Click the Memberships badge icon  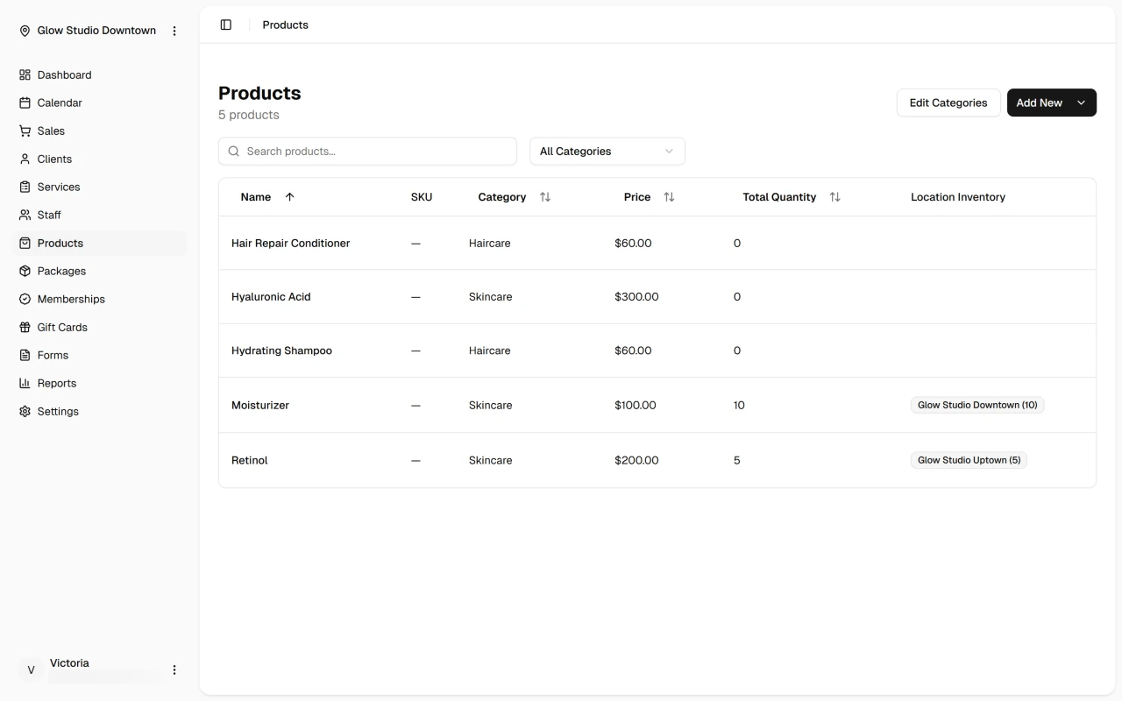click(25, 300)
